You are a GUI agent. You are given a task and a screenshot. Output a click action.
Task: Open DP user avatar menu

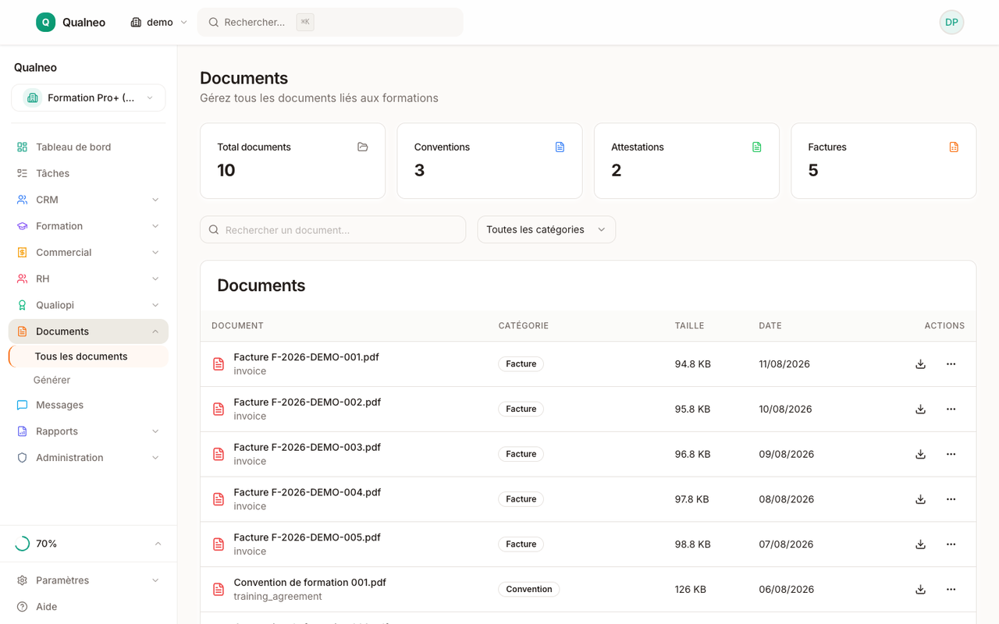tap(951, 22)
